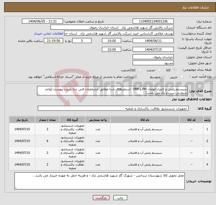The width and height of the screenshot is (216, 205).
Task: Click the remaining days field showing 5
Action: [82, 41]
